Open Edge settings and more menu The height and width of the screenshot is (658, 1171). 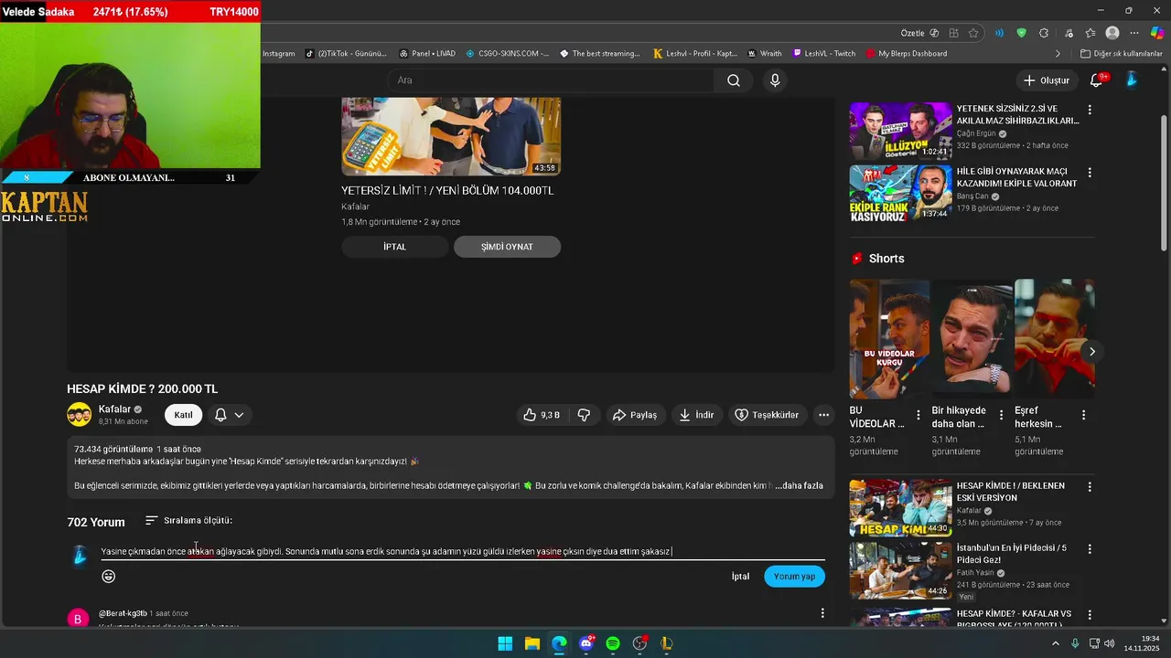coord(1134,33)
